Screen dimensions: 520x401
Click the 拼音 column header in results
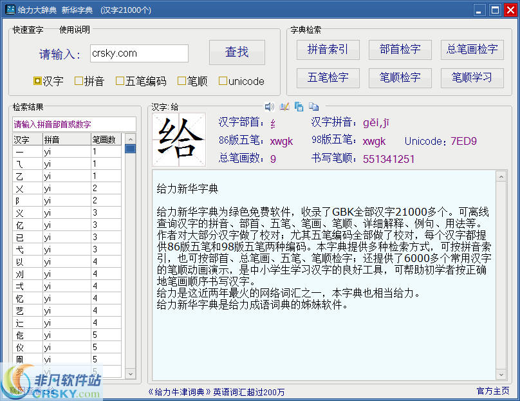coord(67,140)
